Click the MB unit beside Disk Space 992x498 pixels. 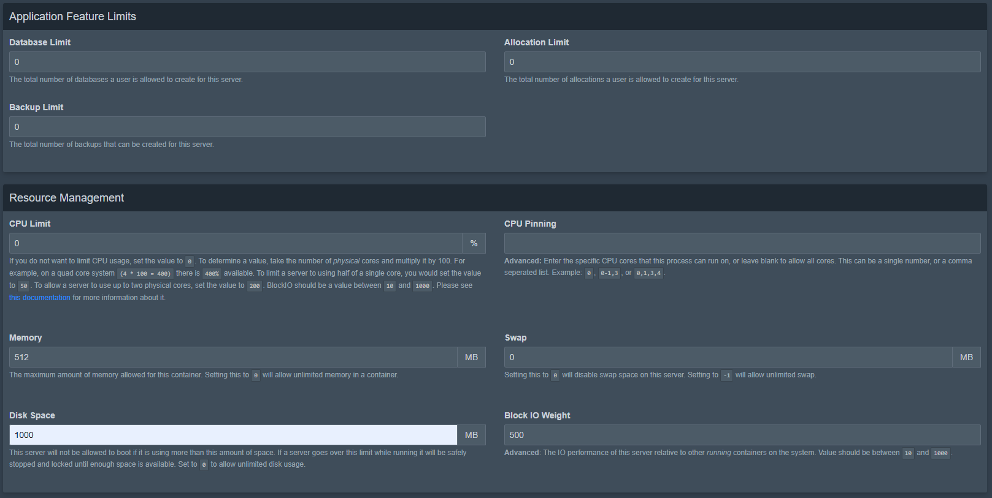[471, 435]
